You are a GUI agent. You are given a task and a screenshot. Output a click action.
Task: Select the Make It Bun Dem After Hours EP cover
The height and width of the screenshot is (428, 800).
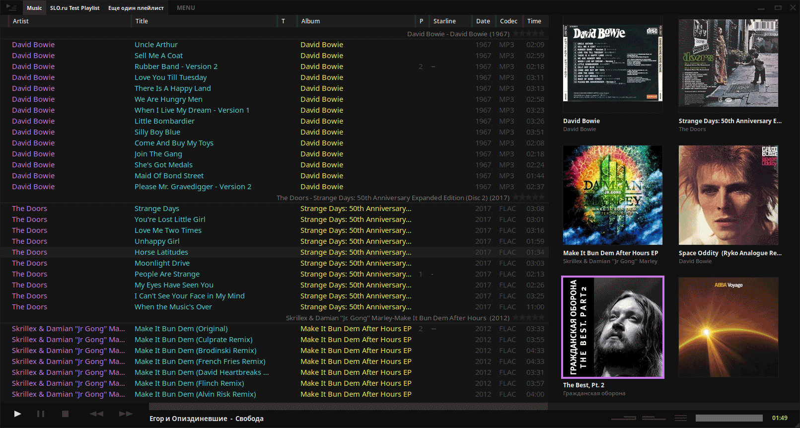(613, 195)
